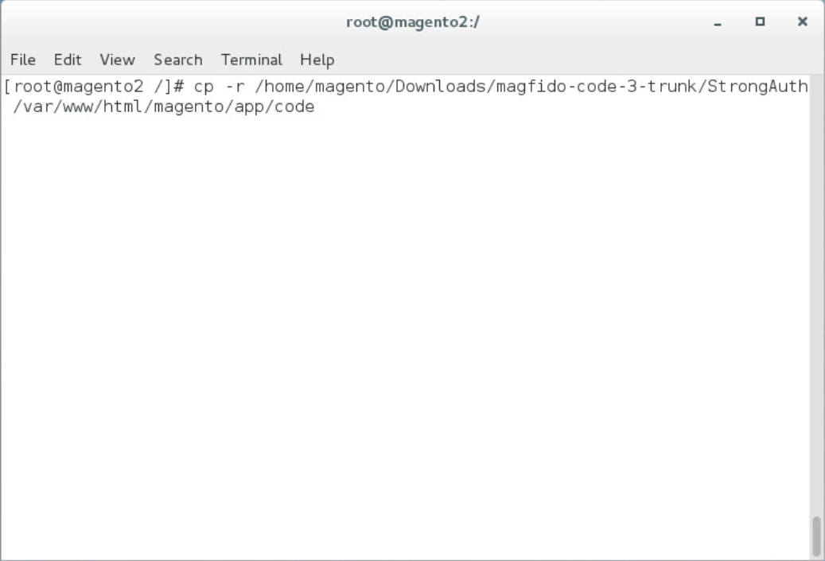Open the File menu
Image resolution: width=825 pixels, height=561 pixels.
pos(23,60)
